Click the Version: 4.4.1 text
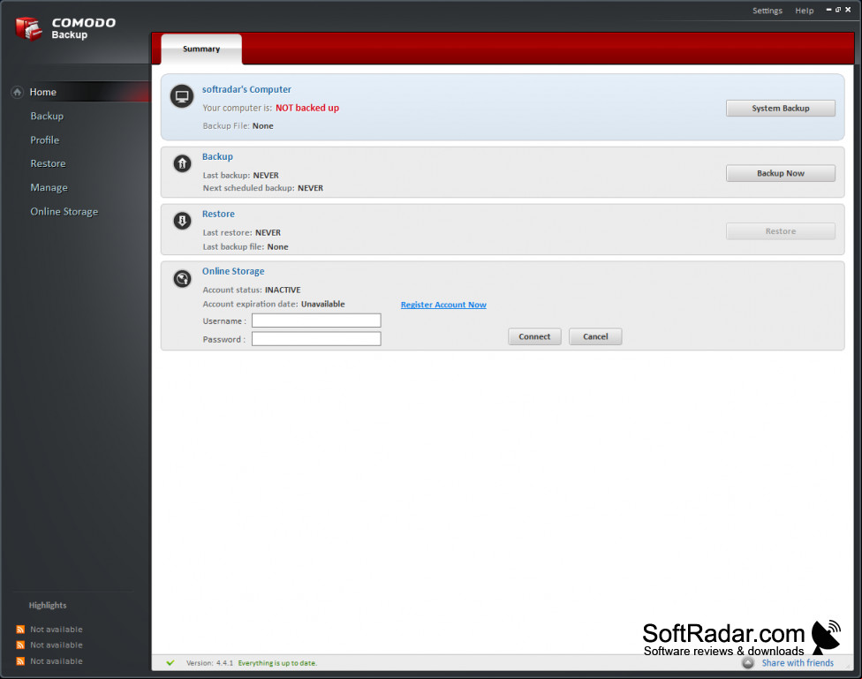Viewport: 862px width, 679px height. pos(209,663)
